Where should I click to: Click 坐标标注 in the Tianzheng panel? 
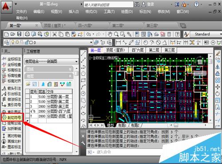click(x=12, y=59)
